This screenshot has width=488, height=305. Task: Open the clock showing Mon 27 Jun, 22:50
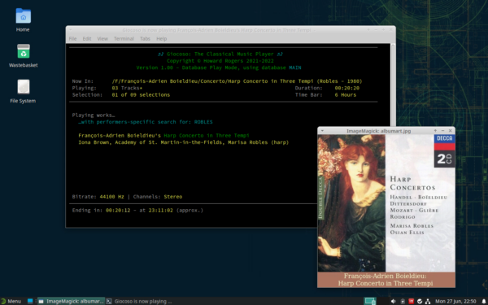click(x=455, y=301)
